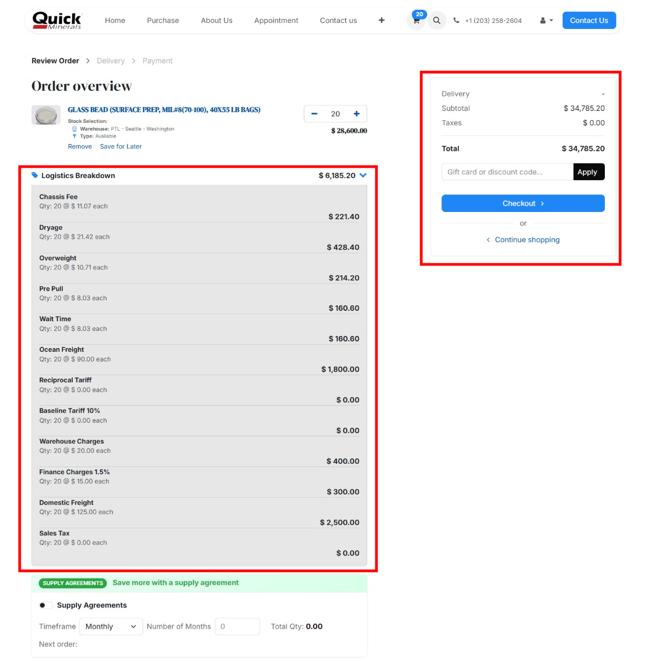Enable the Supply Agreements toggle

pos(46,605)
